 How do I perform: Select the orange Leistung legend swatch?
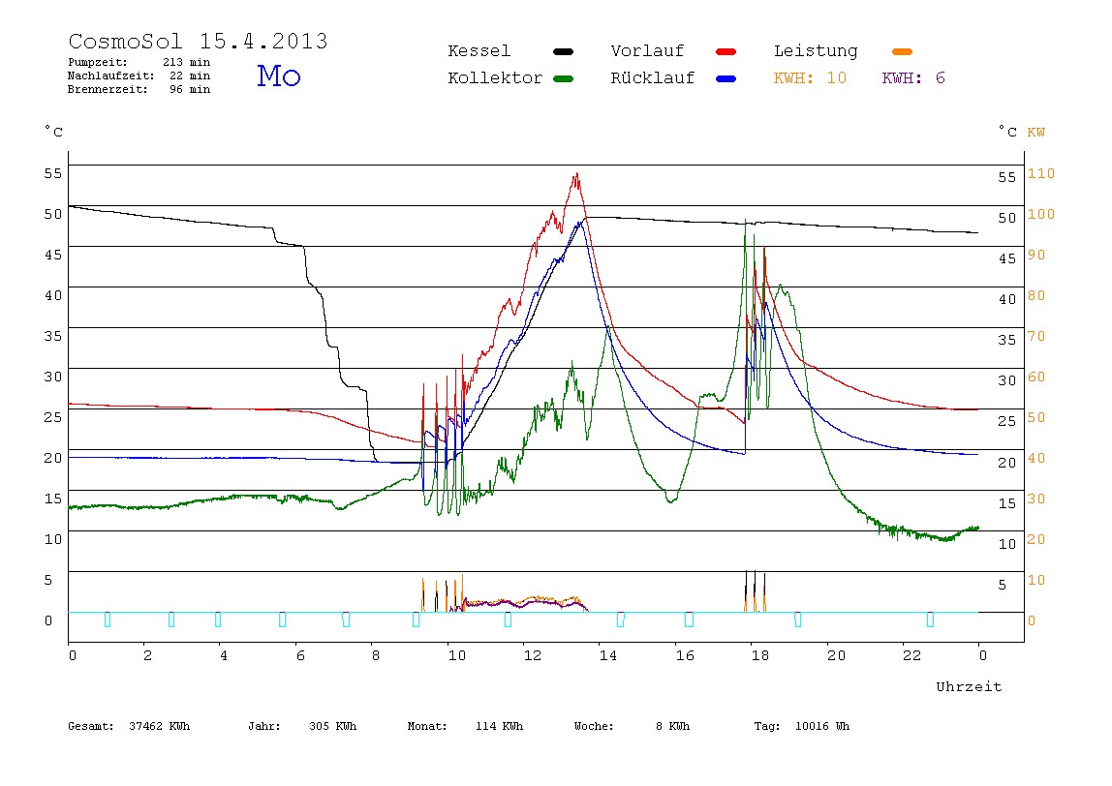(902, 51)
